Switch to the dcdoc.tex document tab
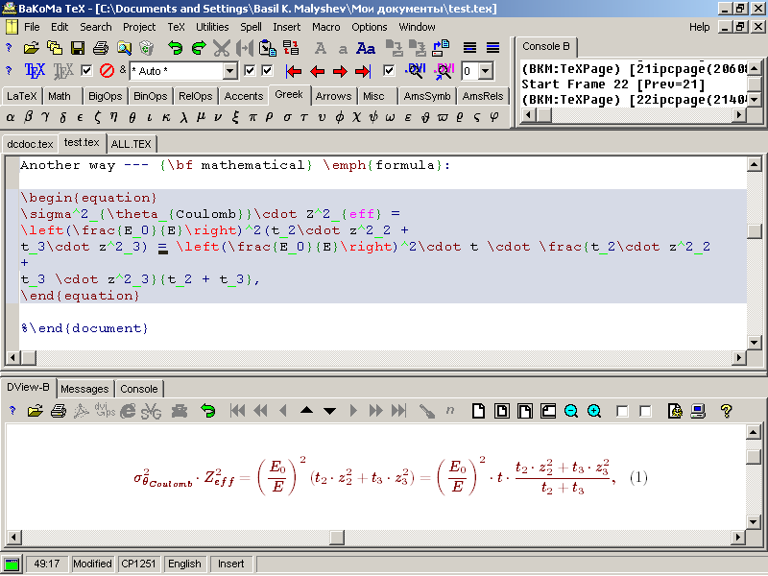 [x=30, y=144]
